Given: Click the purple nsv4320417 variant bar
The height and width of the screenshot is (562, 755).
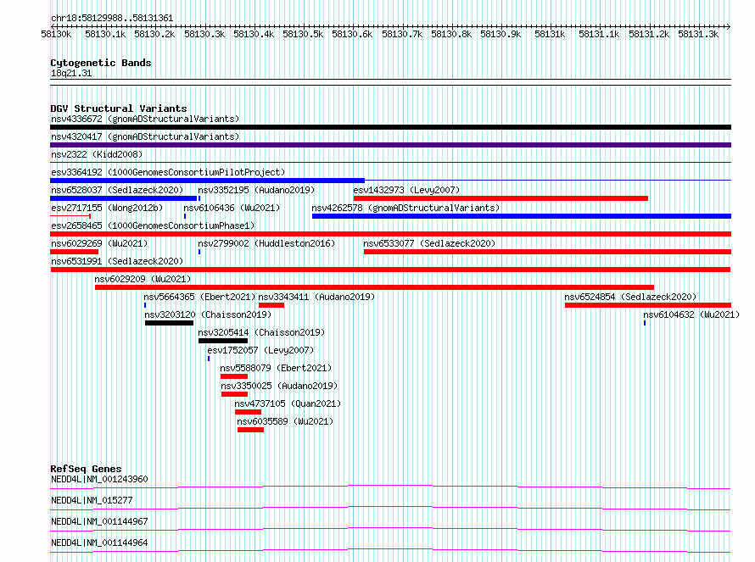Looking at the screenshot, I should coord(390,145).
